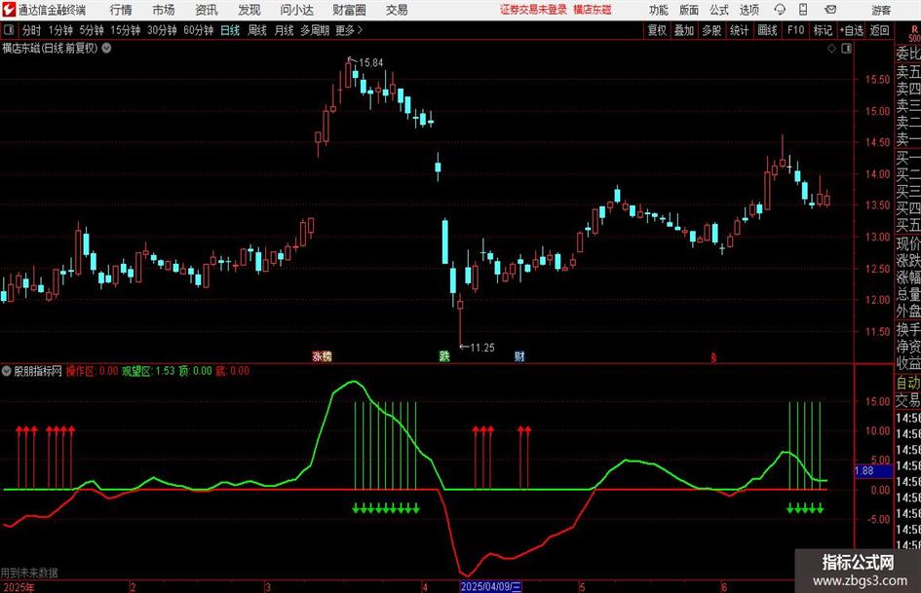
Task: Click the 自动 label in right panel
Action: [907, 383]
